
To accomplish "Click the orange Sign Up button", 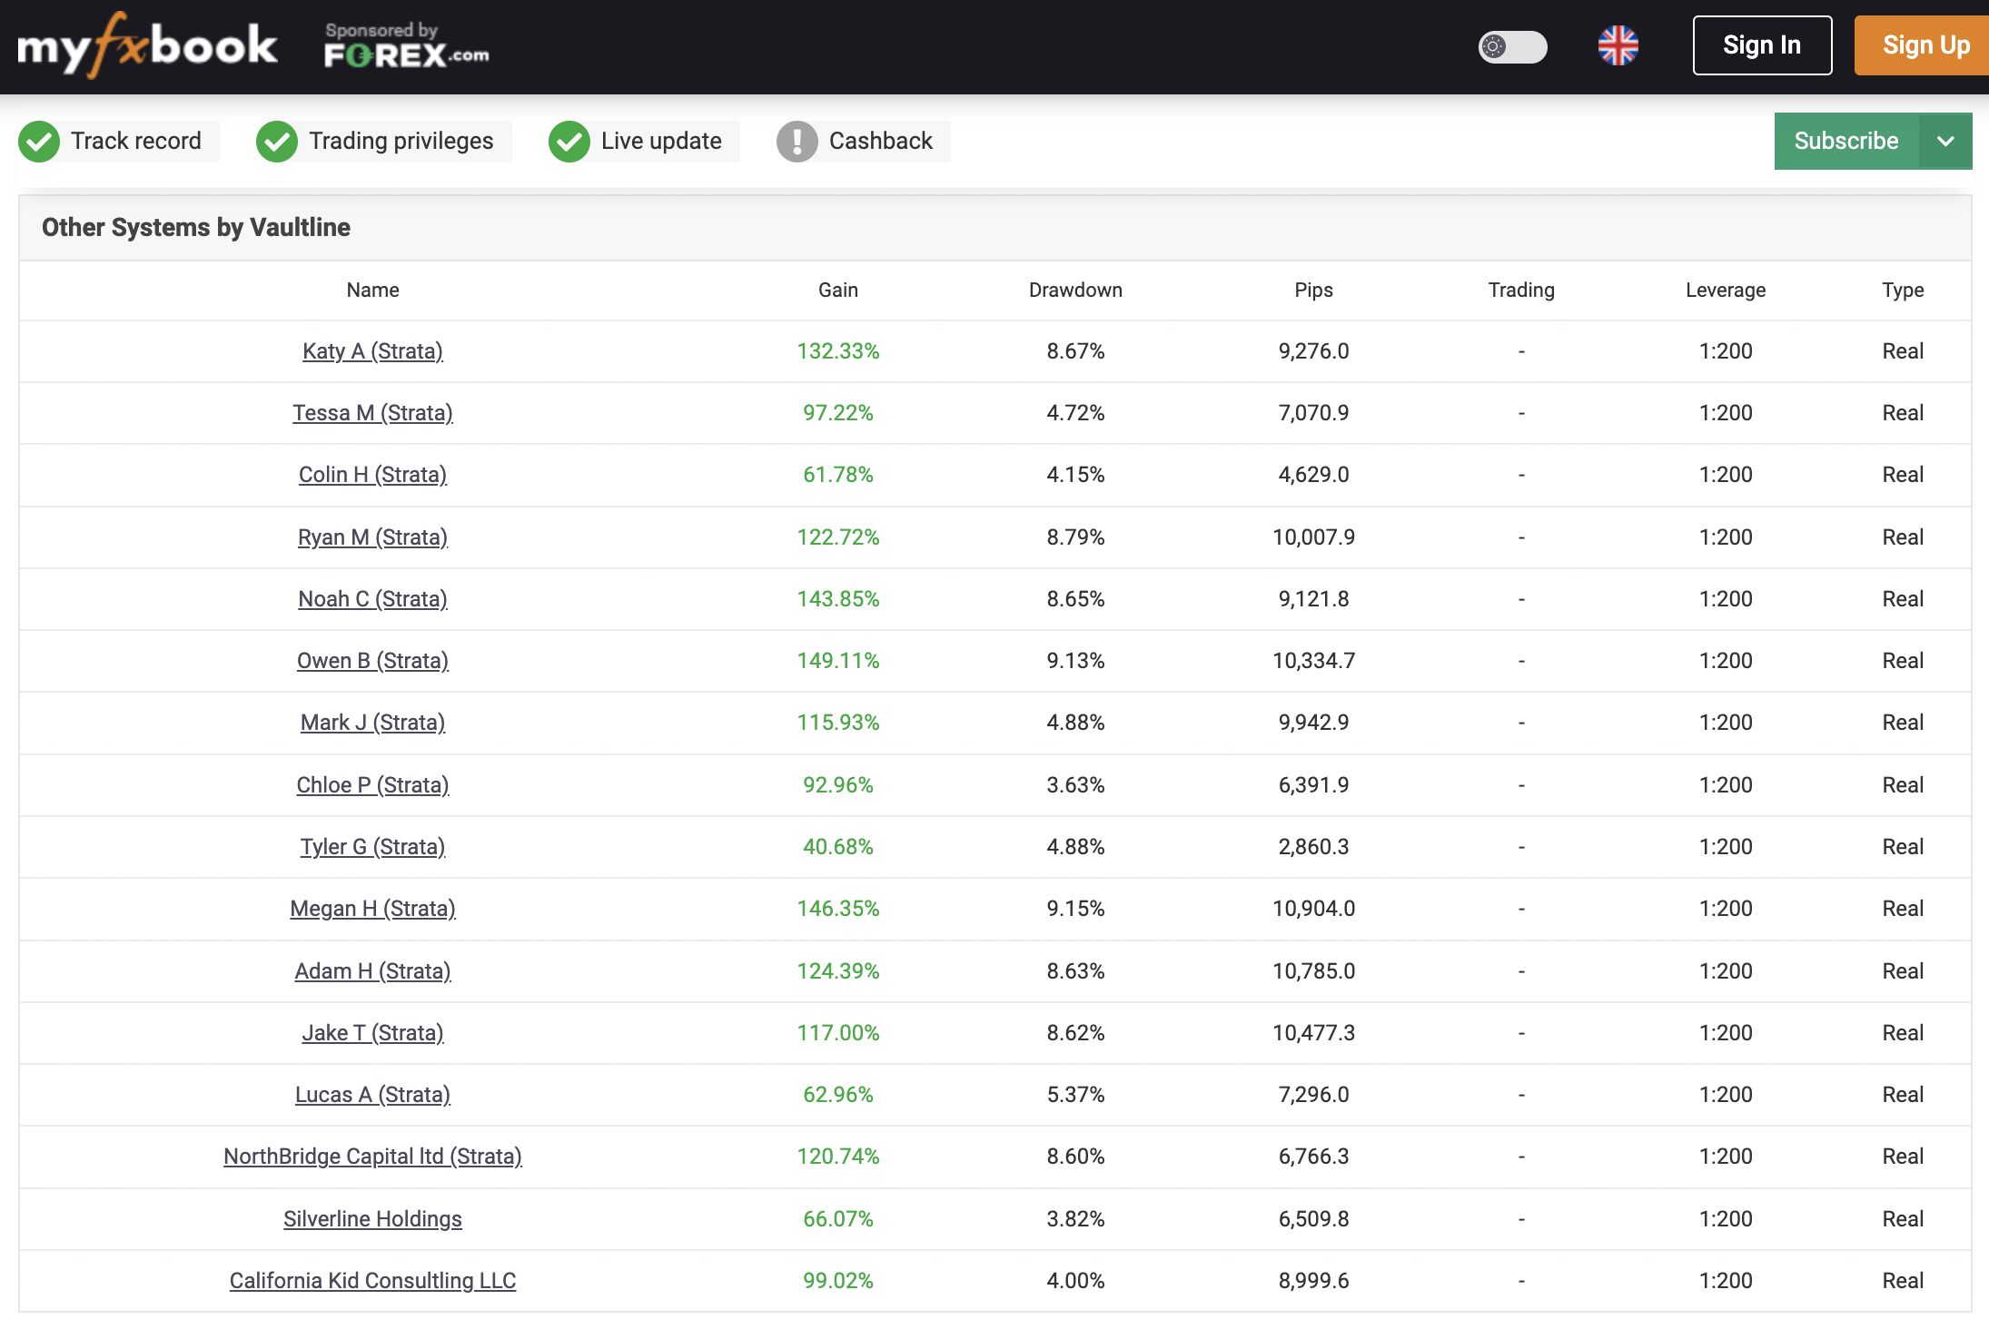I will click(x=1925, y=45).
